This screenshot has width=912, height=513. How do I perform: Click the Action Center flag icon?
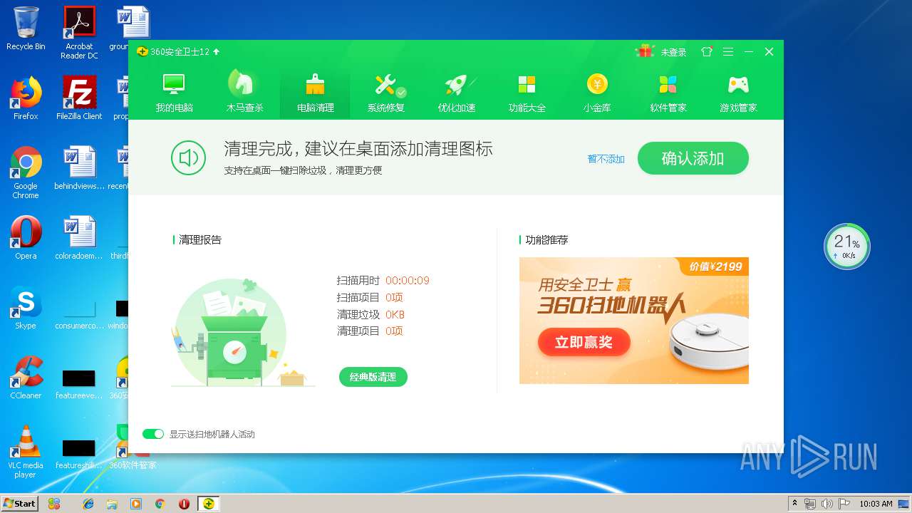[x=844, y=504]
